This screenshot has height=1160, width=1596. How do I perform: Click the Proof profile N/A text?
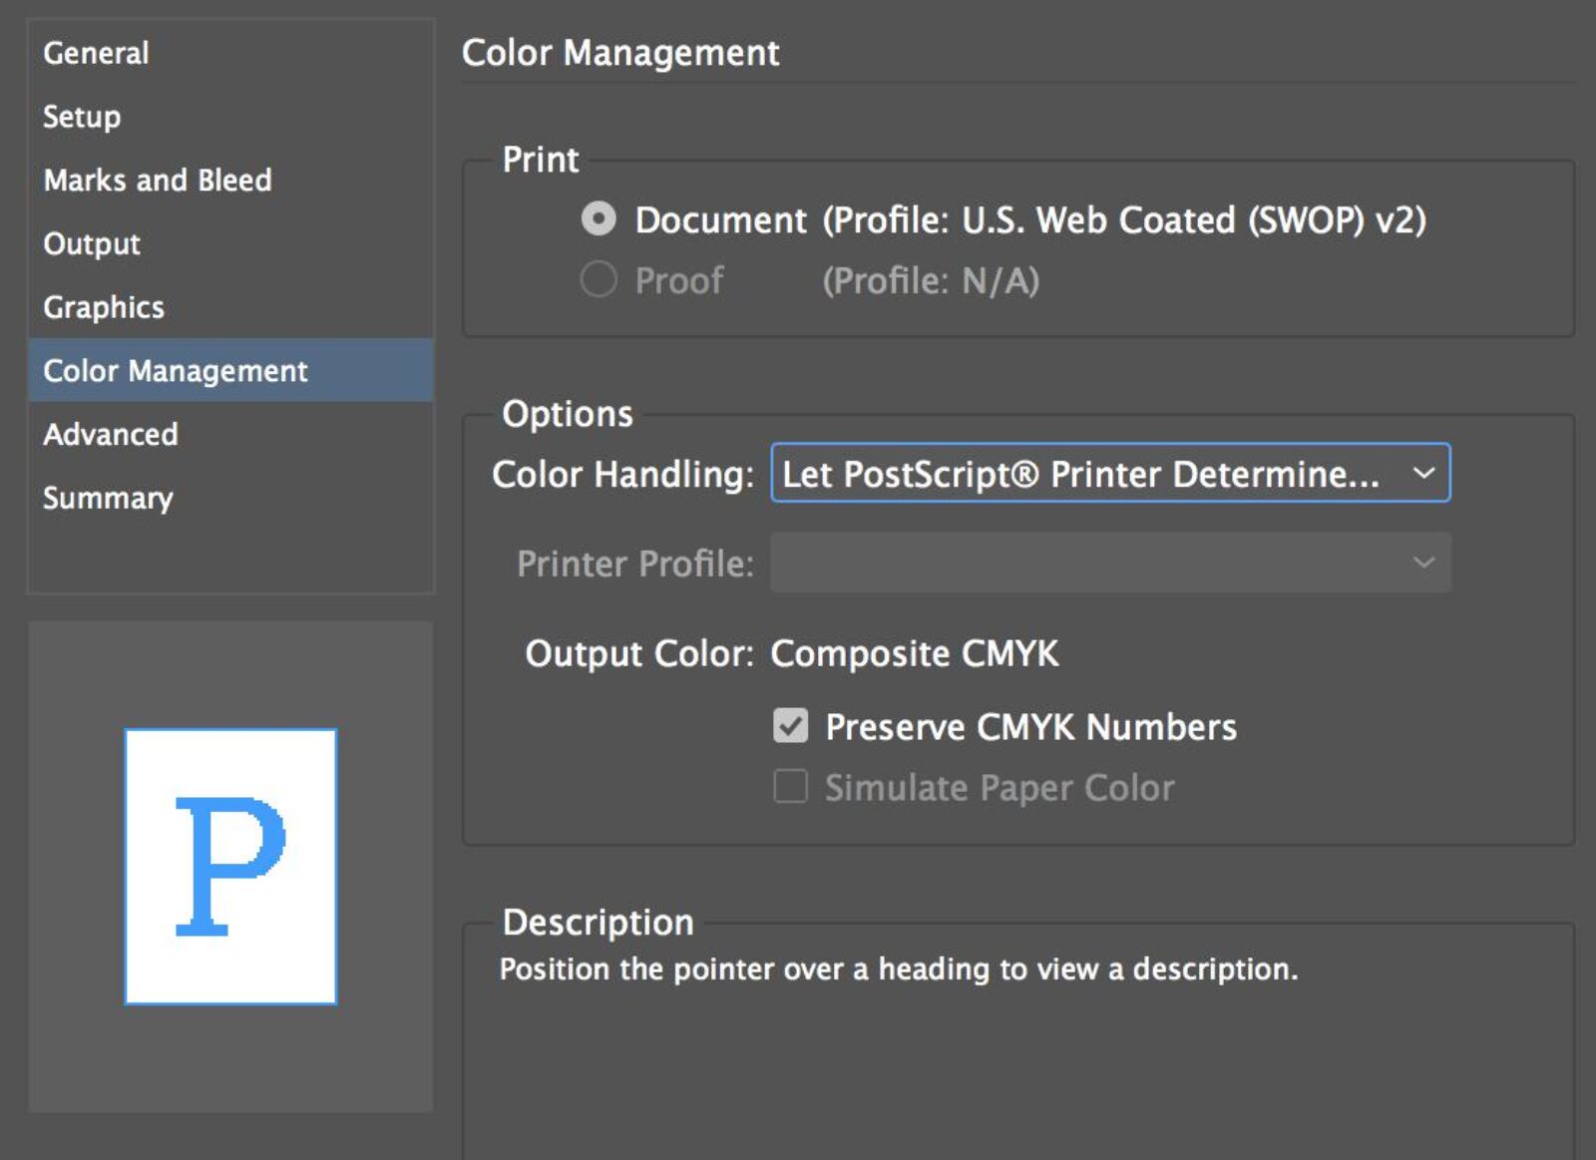(931, 281)
